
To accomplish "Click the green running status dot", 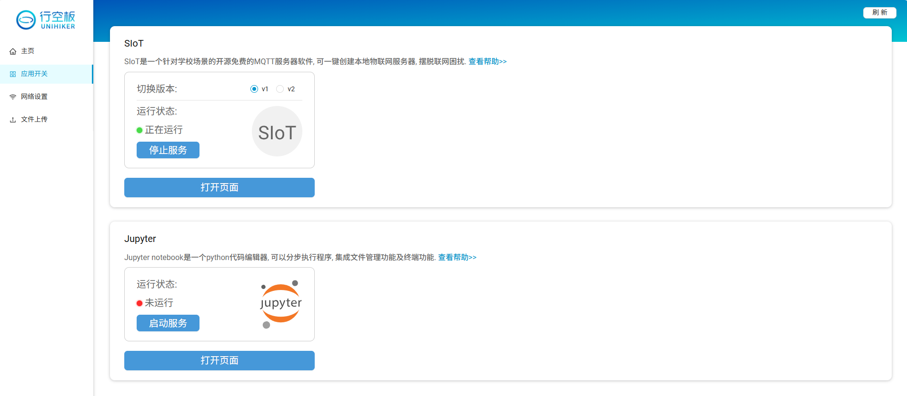I will (x=140, y=130).
